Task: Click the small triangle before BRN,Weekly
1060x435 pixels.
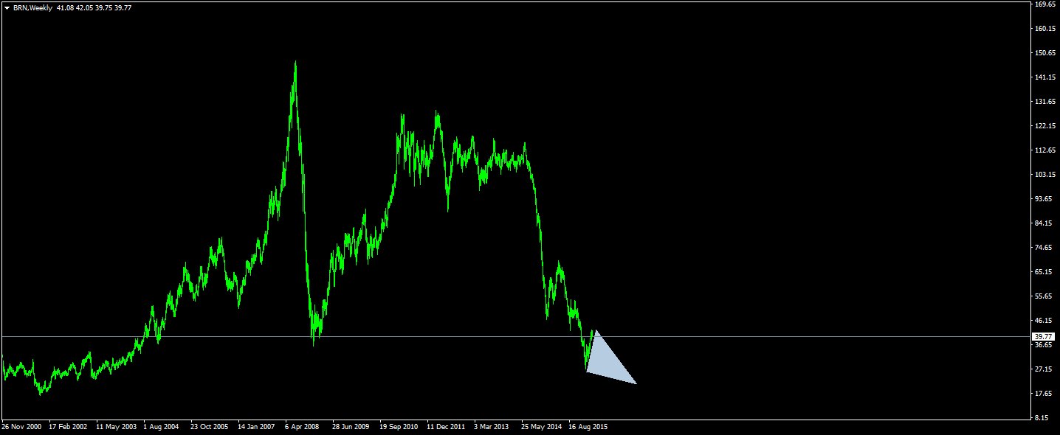Action: point(7,8)
